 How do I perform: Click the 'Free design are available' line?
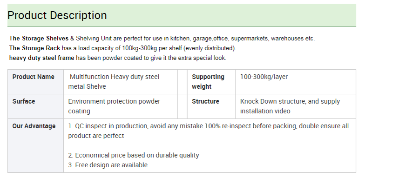click(x=108, y=165)
